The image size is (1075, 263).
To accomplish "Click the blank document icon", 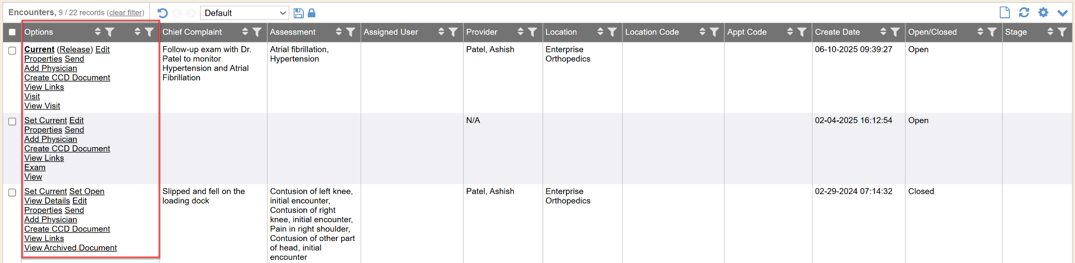I will click(1005, 13).
